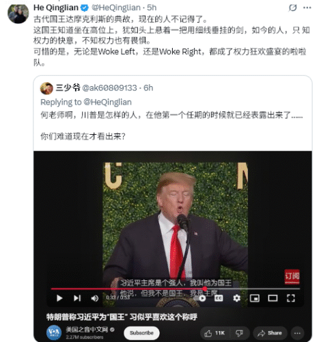Subscribe to 美国之音中文网 channel

point(141,333)
